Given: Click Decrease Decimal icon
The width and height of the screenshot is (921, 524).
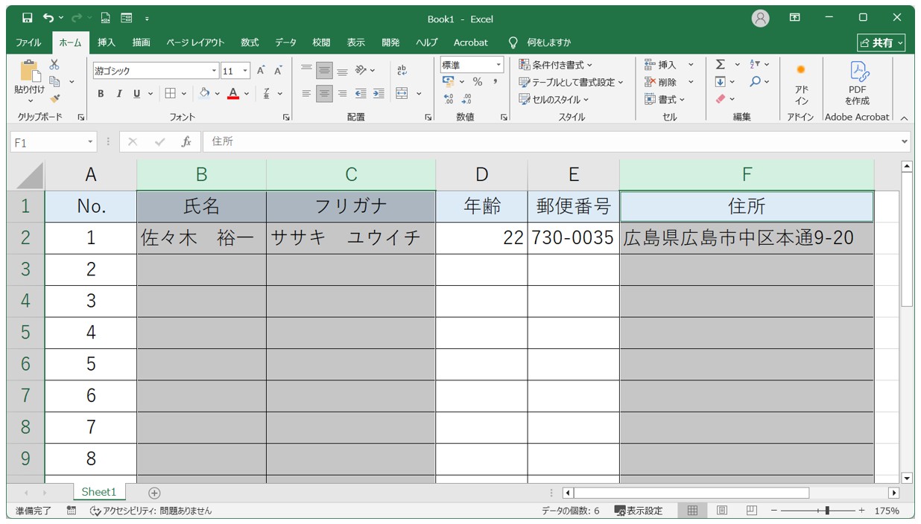Looking at the screenshot, I should pos(466,99).
